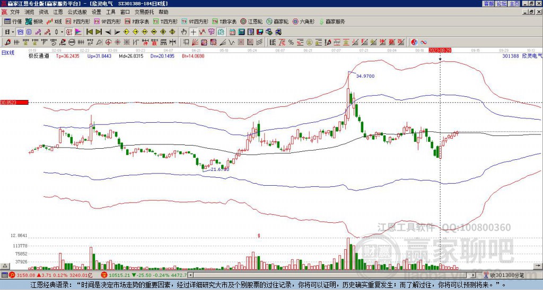
Task: Open the 交易委托 menu
Action: (x=144, y=12)
